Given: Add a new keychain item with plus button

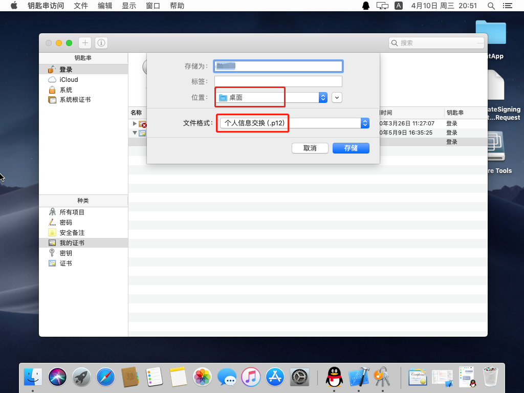Looking at the screenshot, I should pyautogui.click(x=84, y=43).
